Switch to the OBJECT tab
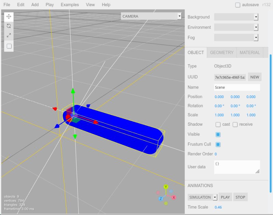Image resolution: width=273 pixels, height=215 pixels. 196,52
